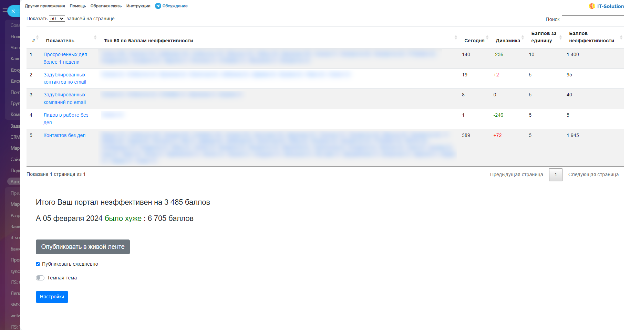
Task: Sort by Баллов за единицу sort arrows
Action: click(560, 37)
